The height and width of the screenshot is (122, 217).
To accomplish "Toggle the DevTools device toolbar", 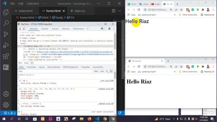I will click(x=24, y=28).
